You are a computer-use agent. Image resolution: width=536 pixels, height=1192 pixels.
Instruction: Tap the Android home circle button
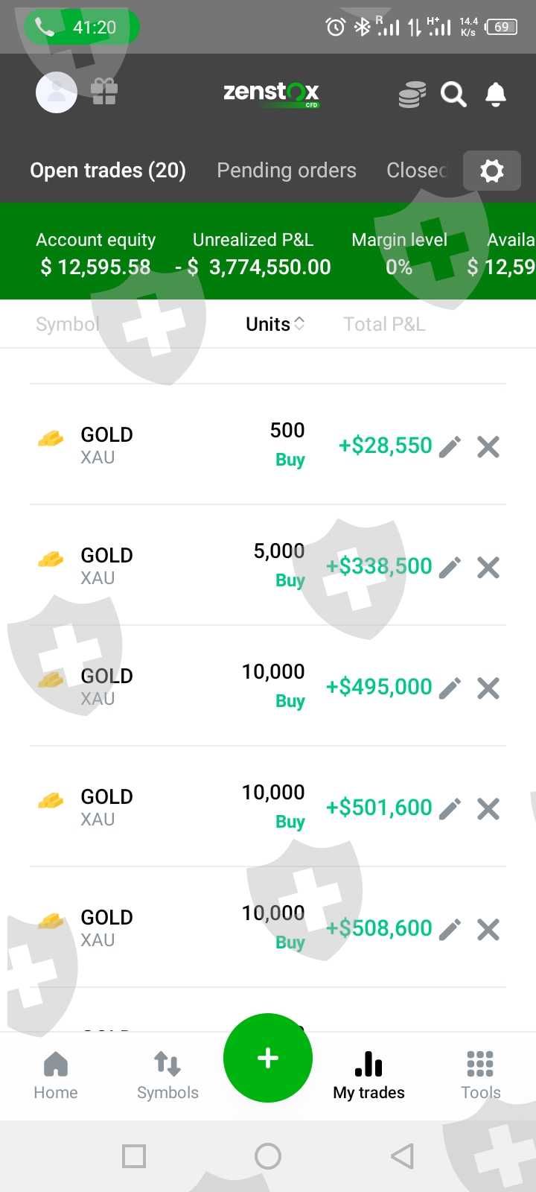click(268, 1156)
